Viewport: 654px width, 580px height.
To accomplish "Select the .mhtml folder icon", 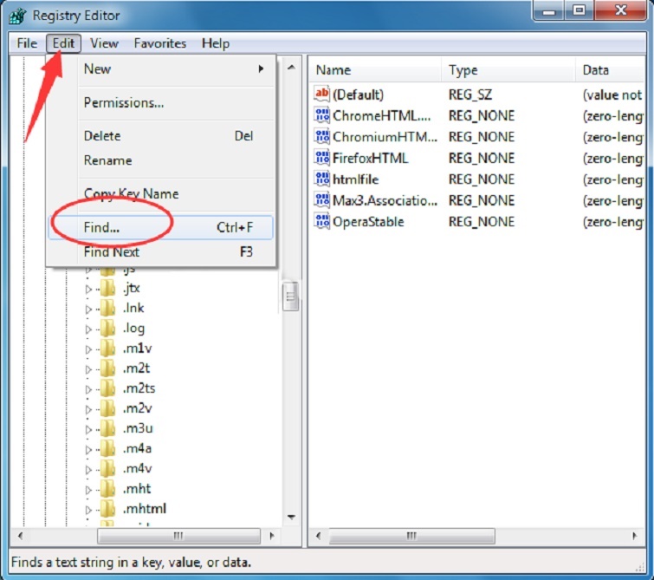I will coord(108,509).
